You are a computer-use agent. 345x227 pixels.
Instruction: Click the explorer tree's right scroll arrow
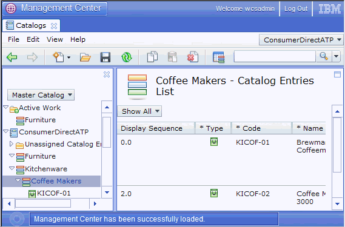(95, 204)
